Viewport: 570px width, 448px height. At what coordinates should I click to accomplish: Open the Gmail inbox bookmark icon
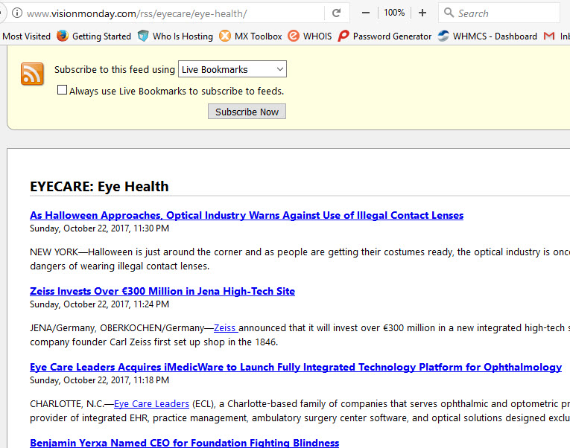(x=549, y=36)
